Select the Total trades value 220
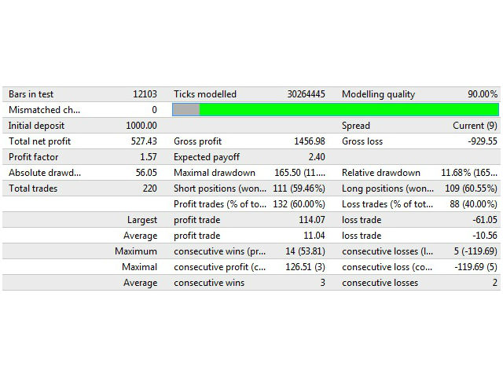This screenshot has height=377, width=503. [x=150, y=188]
